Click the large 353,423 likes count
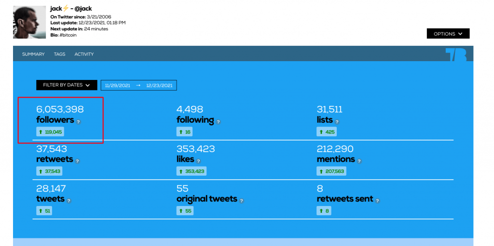 [x=196, y=149]
